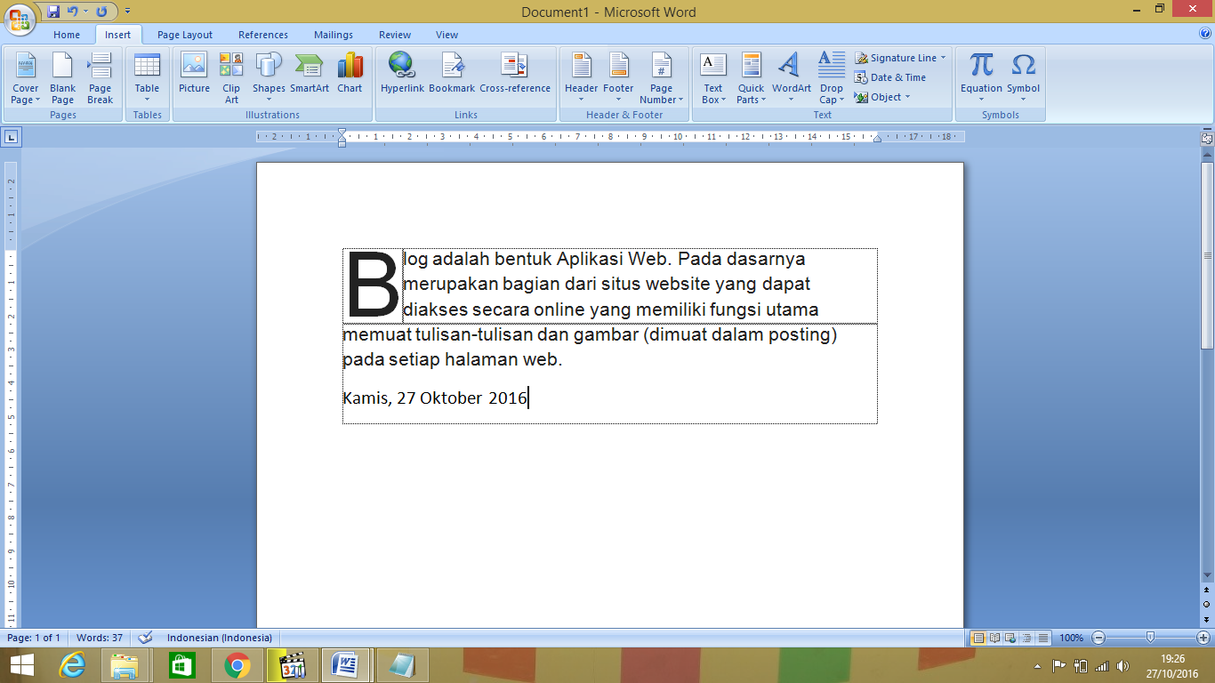This screenshot has height=683, width=1215.
Task: Click the vertical scrollbar thumb
Action: 1207,256
